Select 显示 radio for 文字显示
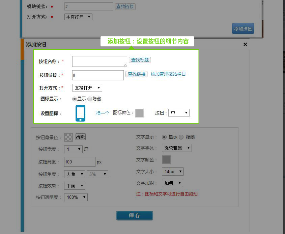The height and width of the screenshot is (234, 285). pos(164,137)
